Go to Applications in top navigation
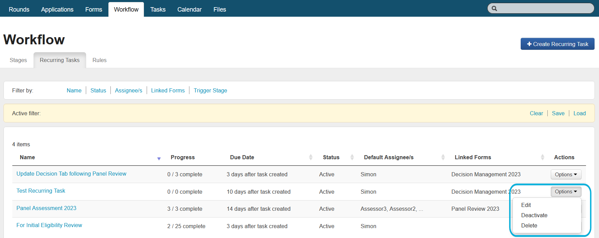599x238 pixels. click(x=57, y=10)
